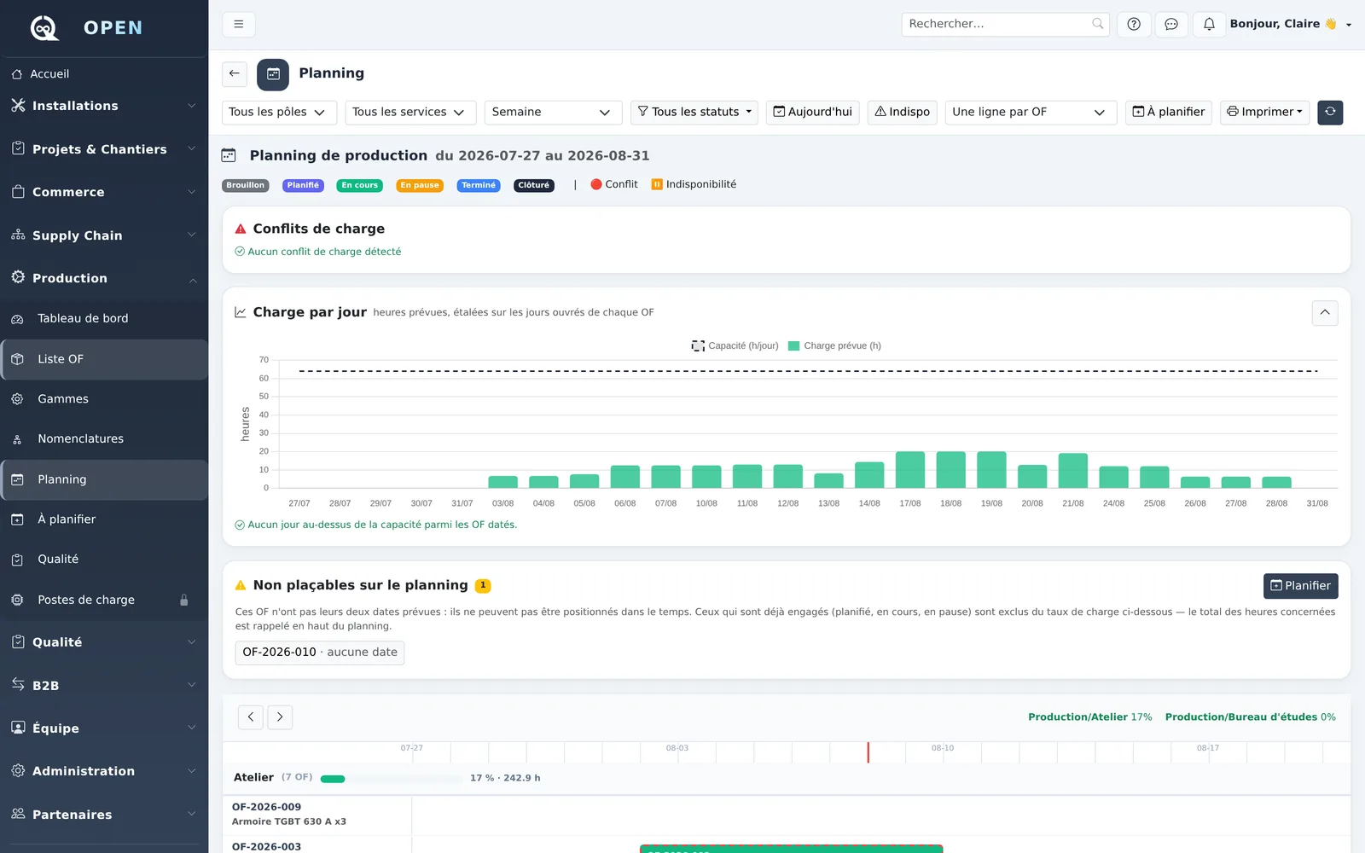
Task: Click the search magnifier icon
Action: [1098, 24]
